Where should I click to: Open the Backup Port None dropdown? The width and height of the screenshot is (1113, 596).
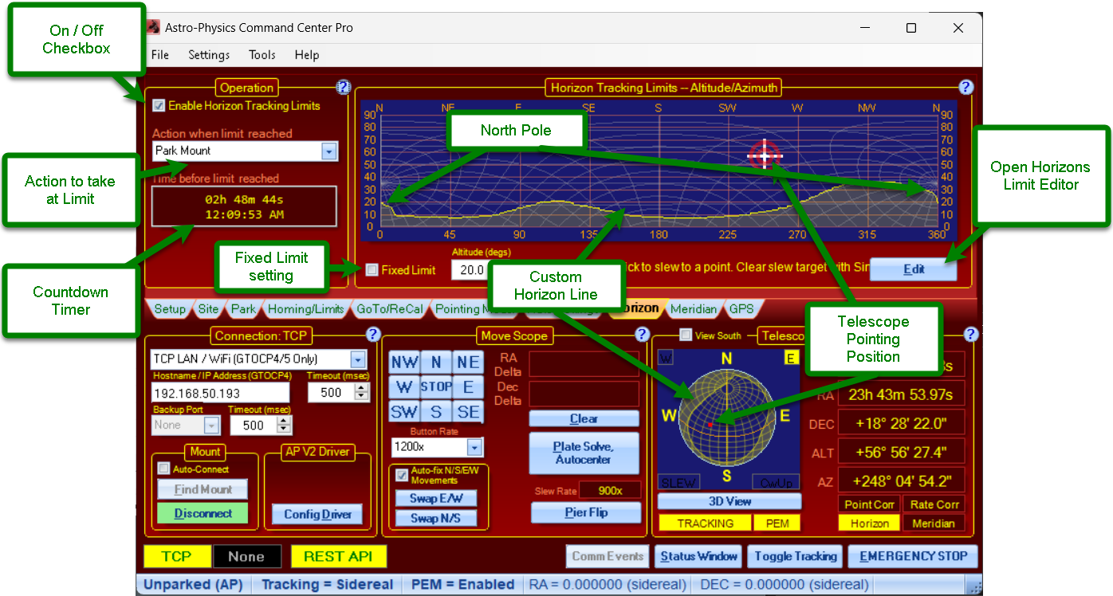211,425
